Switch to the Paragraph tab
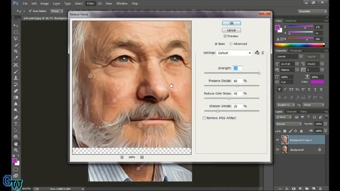340x191 pixels. pos(296,51)
